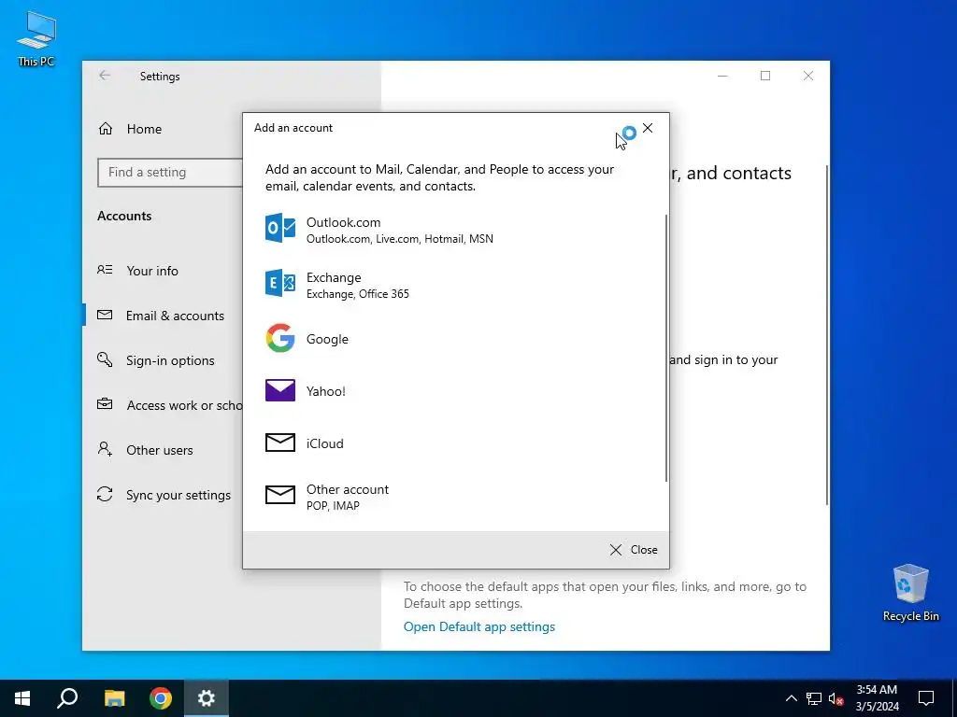957x717 pixels.
Task: Pick the Google logo icon
Action: [280, 338]
